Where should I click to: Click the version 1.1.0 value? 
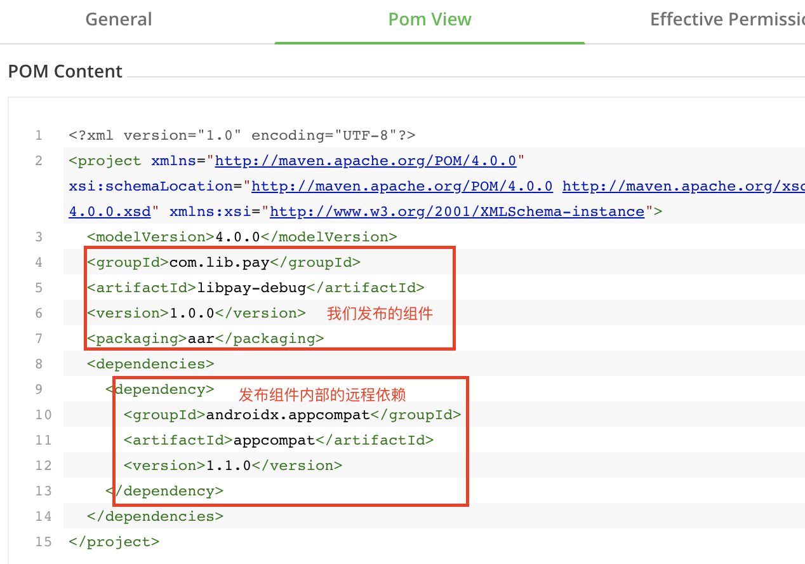coord(229,466)
